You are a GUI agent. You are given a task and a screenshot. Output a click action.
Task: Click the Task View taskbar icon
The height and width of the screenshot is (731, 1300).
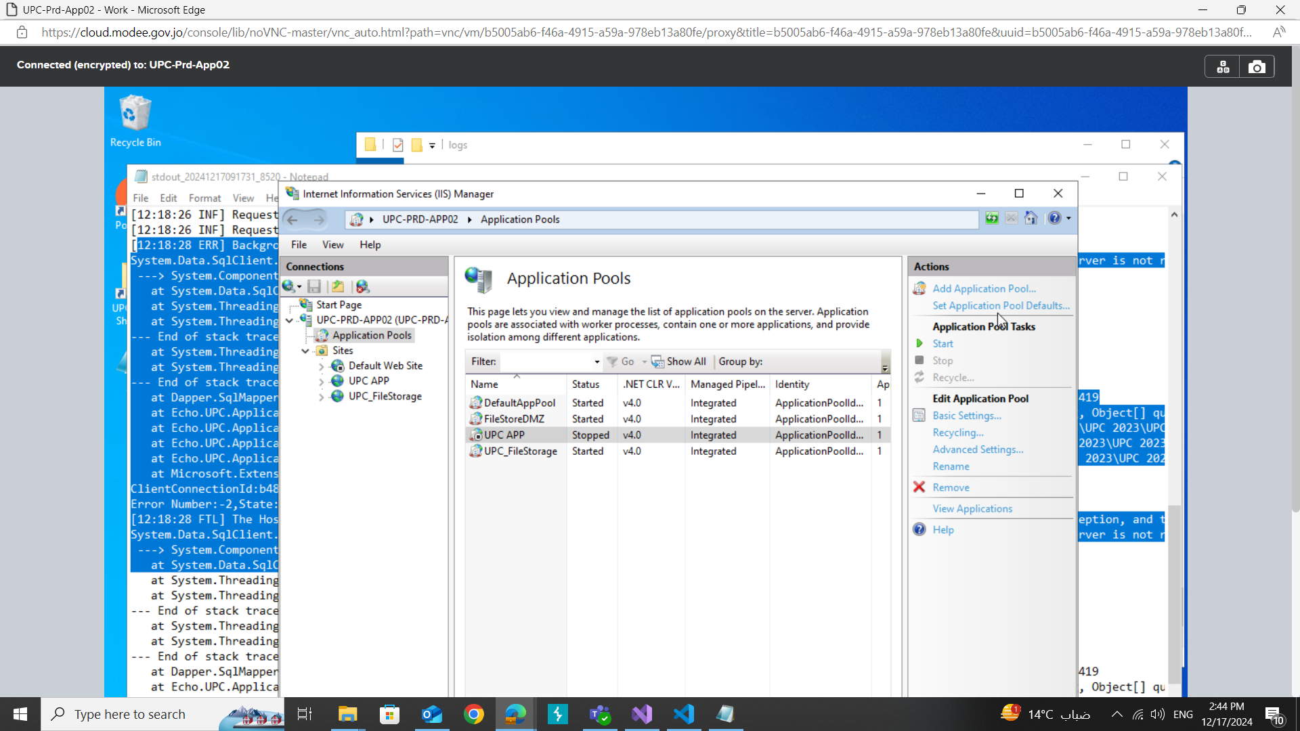(x=305, y=714)
